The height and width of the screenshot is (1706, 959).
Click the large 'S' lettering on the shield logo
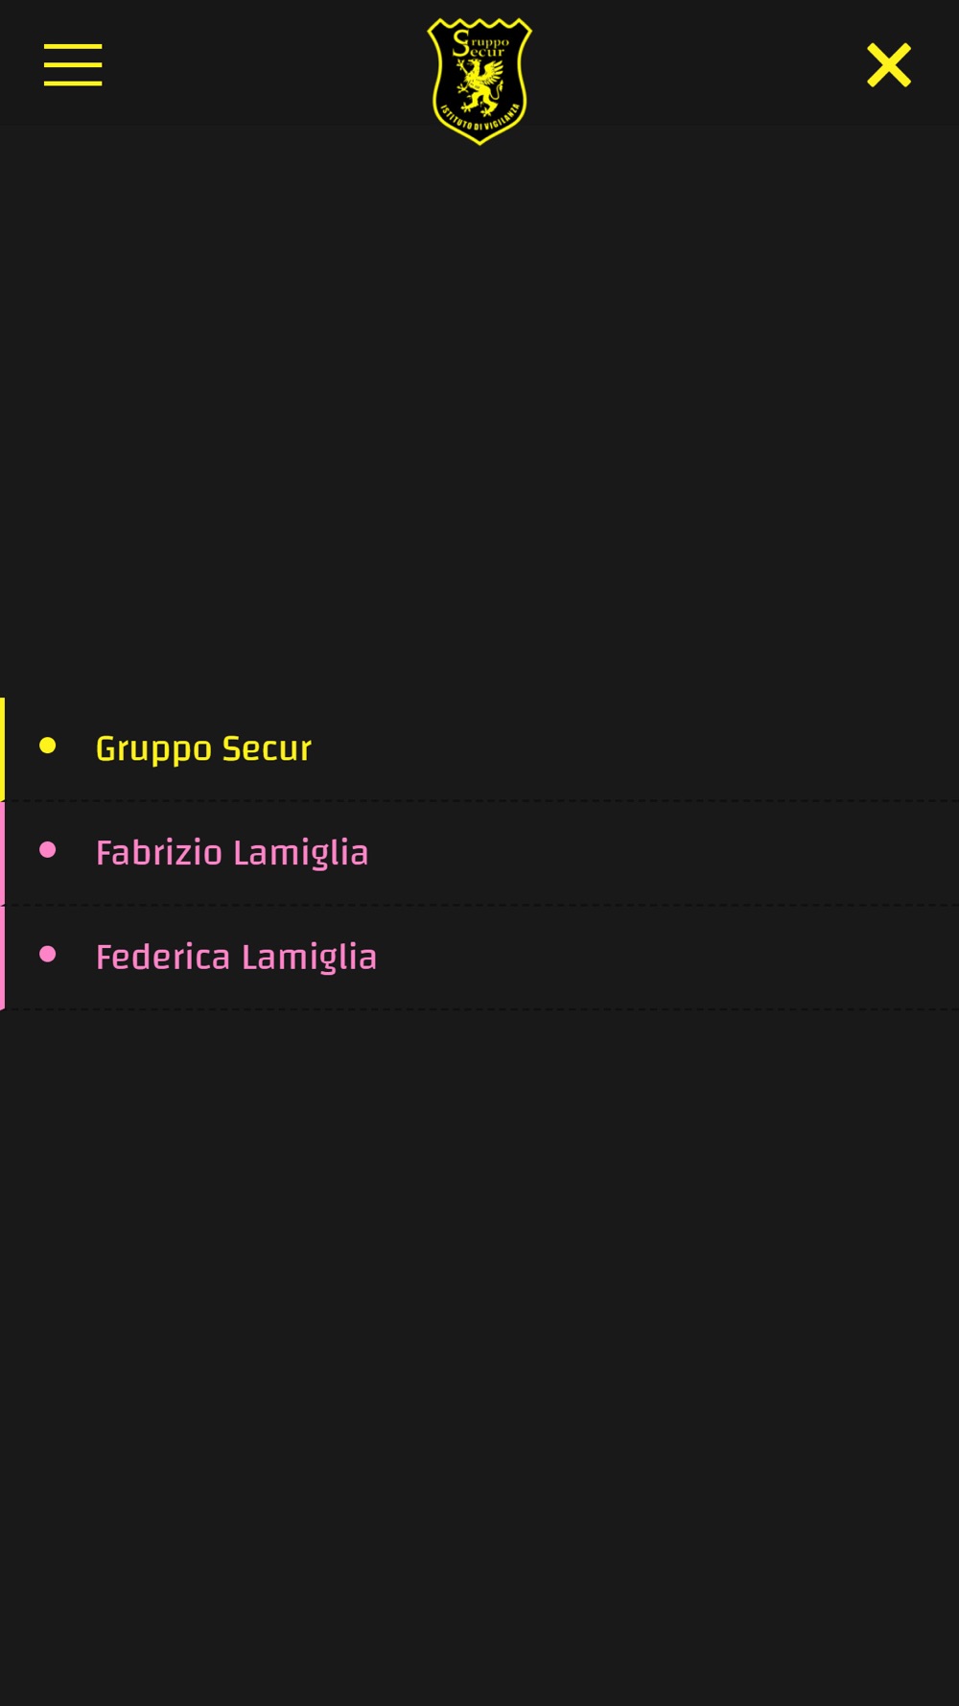click(462, 43)
